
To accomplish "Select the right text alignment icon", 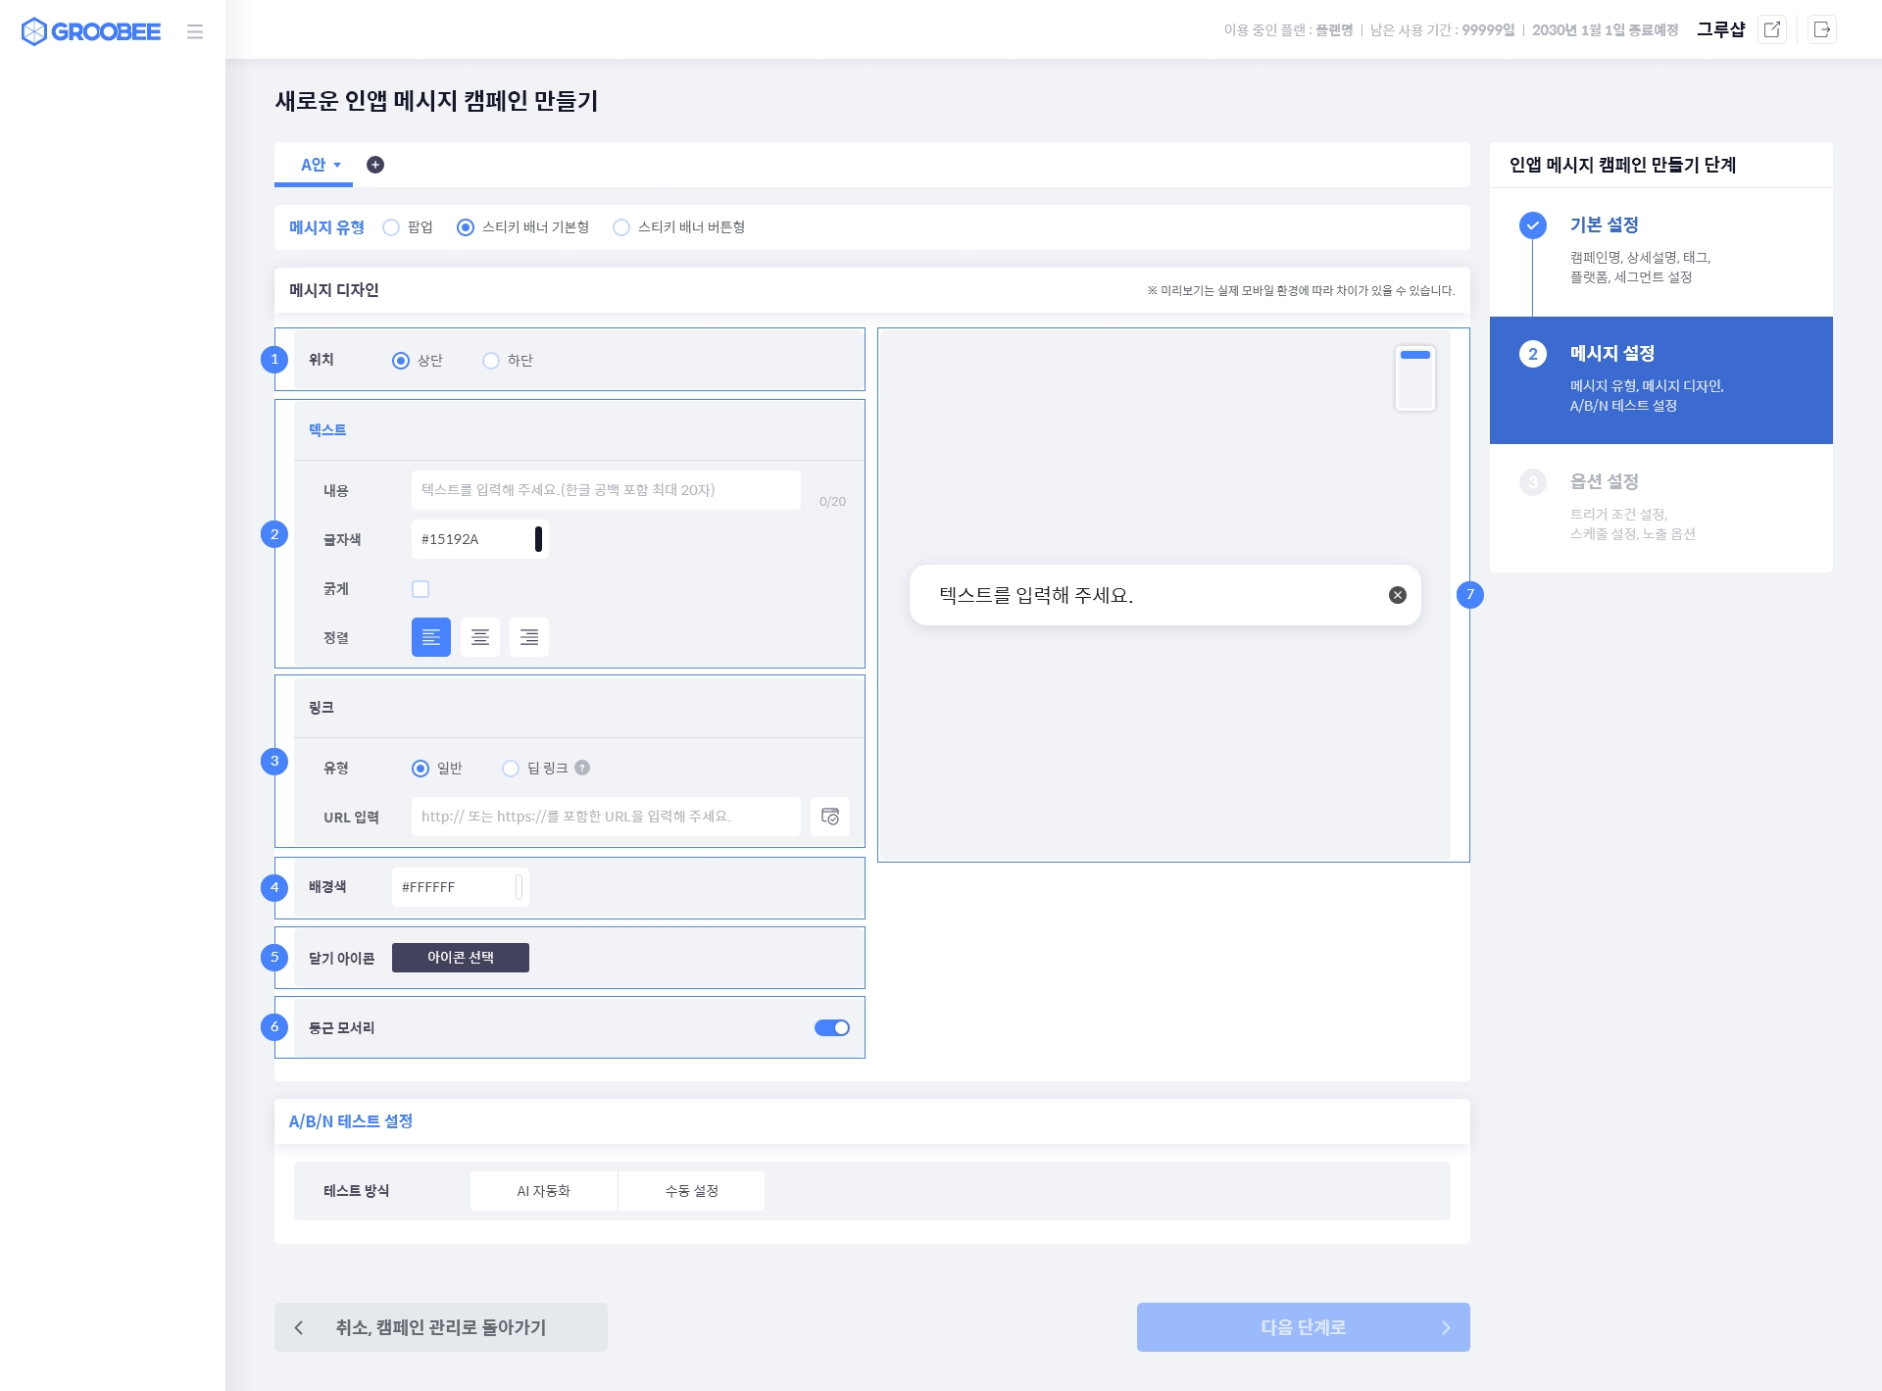I will (x=529, y=637).
